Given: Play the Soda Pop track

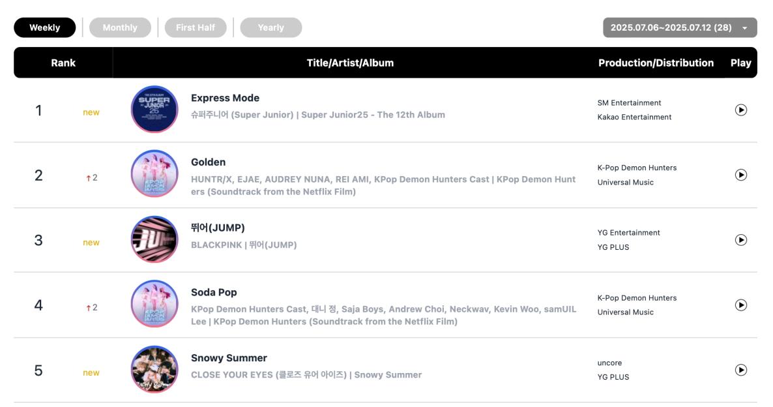Looking at the screenshot, I should [740, 305].
